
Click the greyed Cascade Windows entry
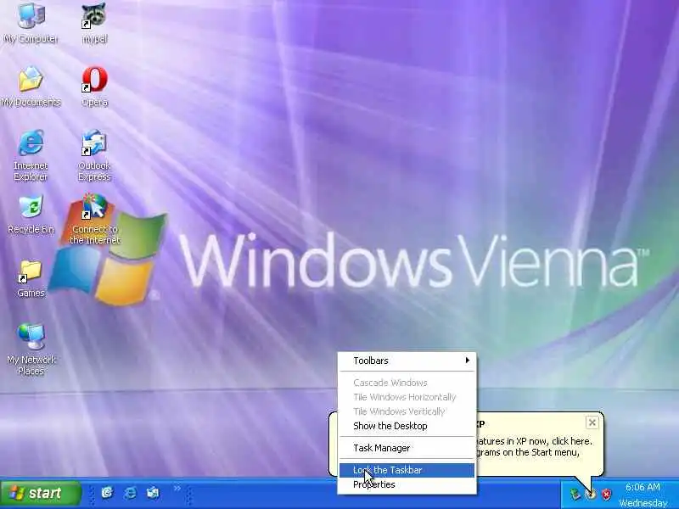(x=407, y=383)
